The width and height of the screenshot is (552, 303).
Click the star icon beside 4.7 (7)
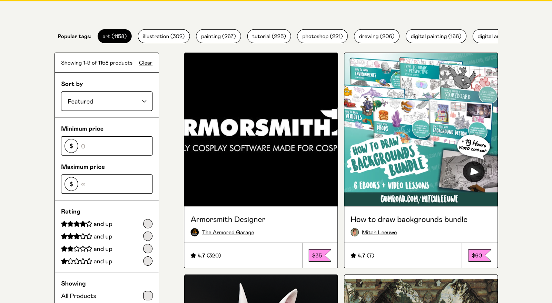click(353, 256)
